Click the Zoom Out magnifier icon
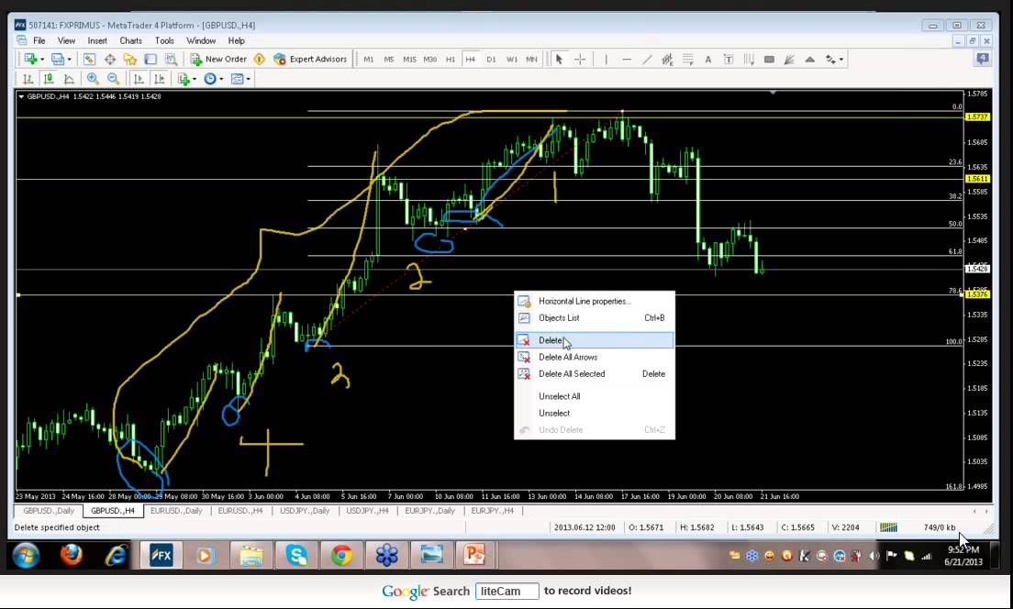 click(114, 79)
